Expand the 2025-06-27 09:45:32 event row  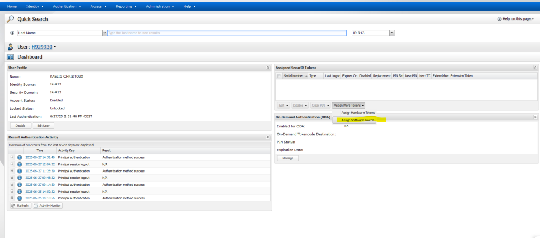tap(12, 178)
